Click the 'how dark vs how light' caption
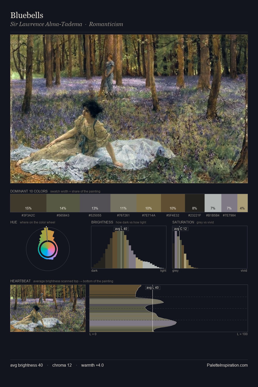 coord(131,222)
